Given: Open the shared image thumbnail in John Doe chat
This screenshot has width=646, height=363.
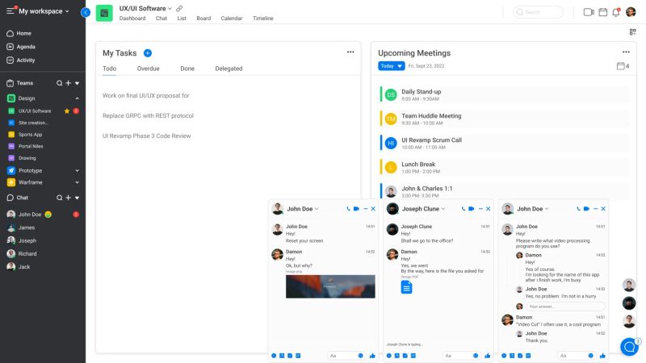Looking at the screenshot, I should click(330, 286).
